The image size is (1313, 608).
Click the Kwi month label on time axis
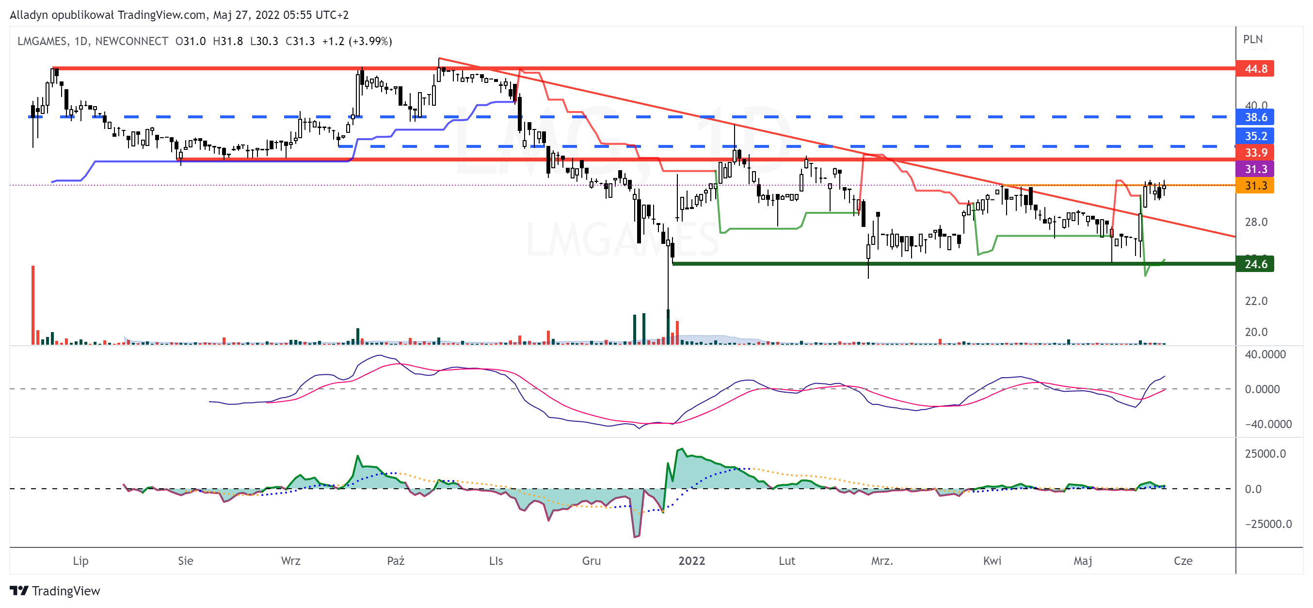point(992,560)
